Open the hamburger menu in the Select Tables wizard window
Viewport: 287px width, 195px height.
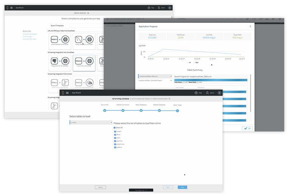coord(67,93)
